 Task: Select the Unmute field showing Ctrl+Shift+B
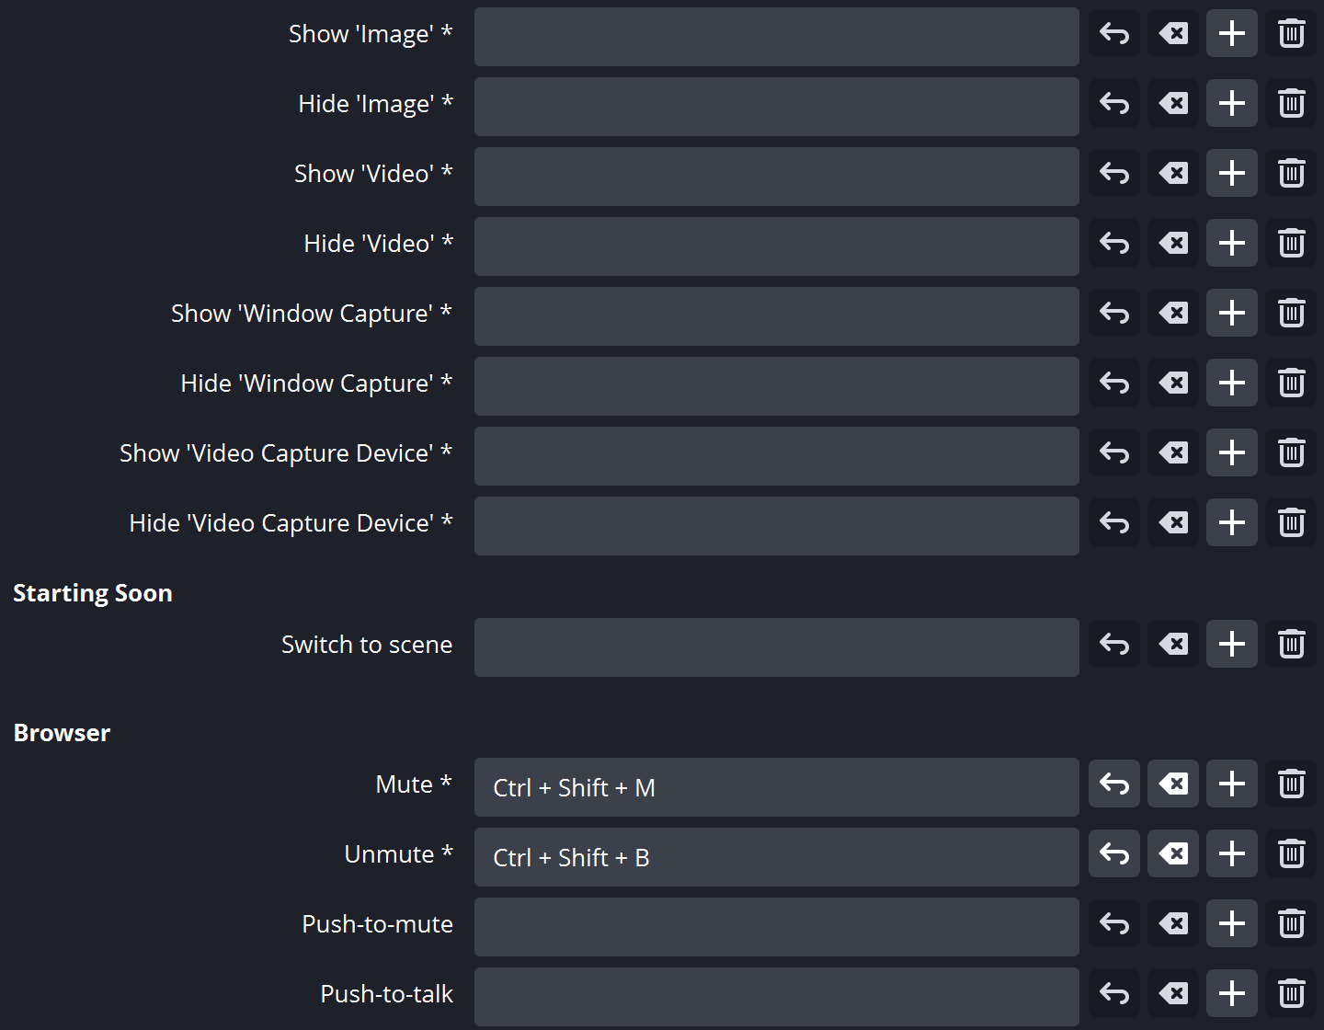tap(776, 856)
